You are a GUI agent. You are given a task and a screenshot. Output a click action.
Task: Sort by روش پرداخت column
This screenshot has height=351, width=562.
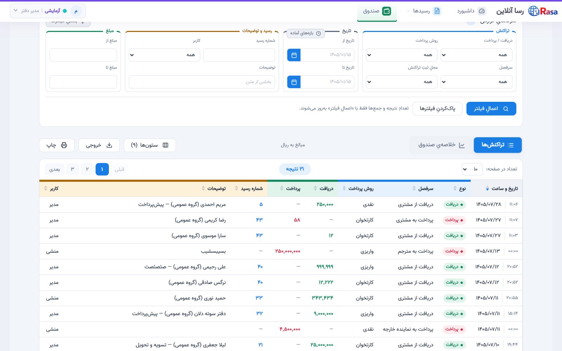[x=358, y=189]
